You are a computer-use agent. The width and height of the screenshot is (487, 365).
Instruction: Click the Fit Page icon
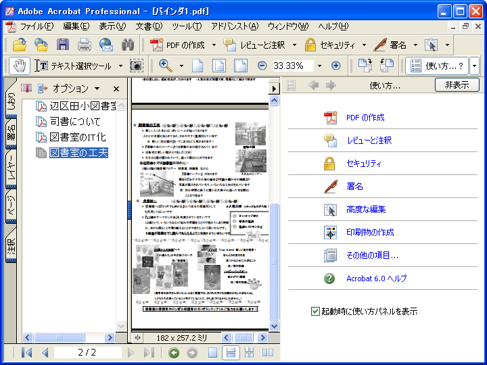(x=219, y=66)
